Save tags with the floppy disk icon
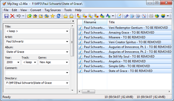Image resolution: width=174 pixels, height=101 pixels. point(7,16)
